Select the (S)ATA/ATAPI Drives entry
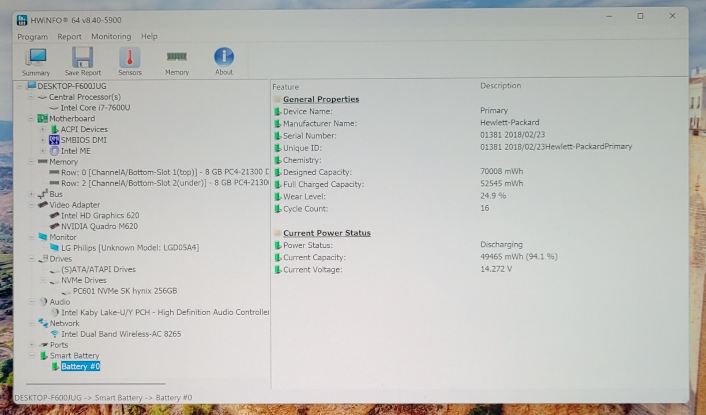The width and height of the screenshot is (706, 415). (98, 269)
